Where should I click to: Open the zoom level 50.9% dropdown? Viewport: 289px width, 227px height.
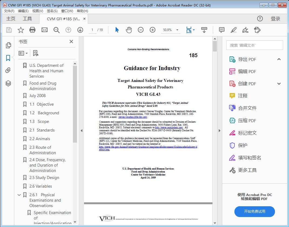tap(177, 30)
